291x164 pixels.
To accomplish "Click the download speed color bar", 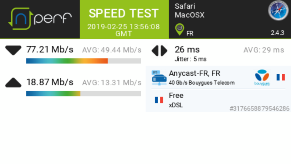I will point(83,61).
